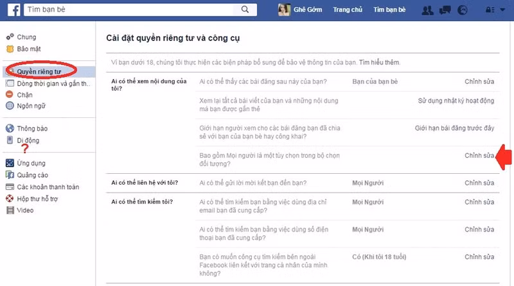Click the Chung gears icon
Screen dimensions: 514x286
coord(10,37)
